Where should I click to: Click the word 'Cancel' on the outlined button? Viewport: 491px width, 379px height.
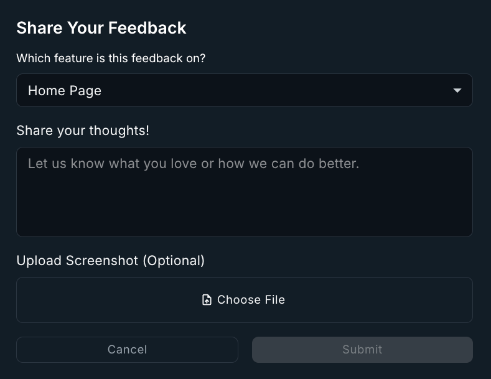[x=127, y=350]
